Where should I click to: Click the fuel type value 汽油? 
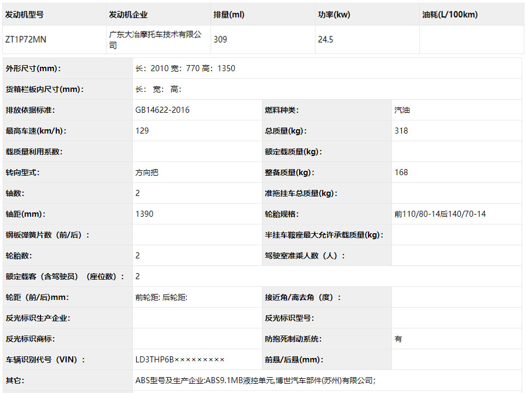[x=402, y=110]
